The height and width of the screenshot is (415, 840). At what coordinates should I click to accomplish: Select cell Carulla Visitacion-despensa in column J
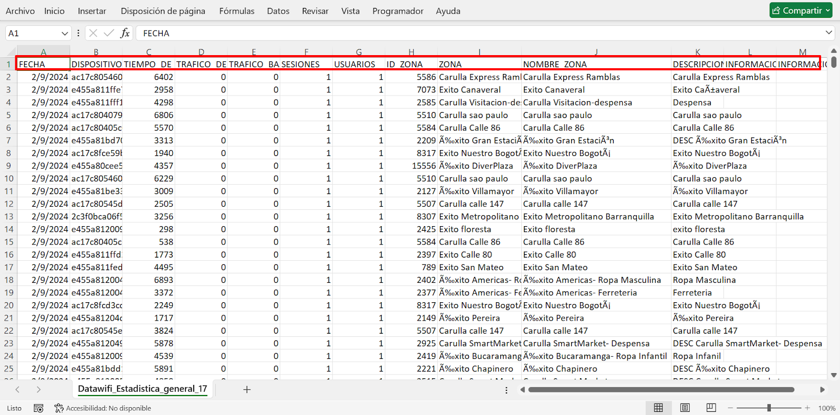[596, 102]
